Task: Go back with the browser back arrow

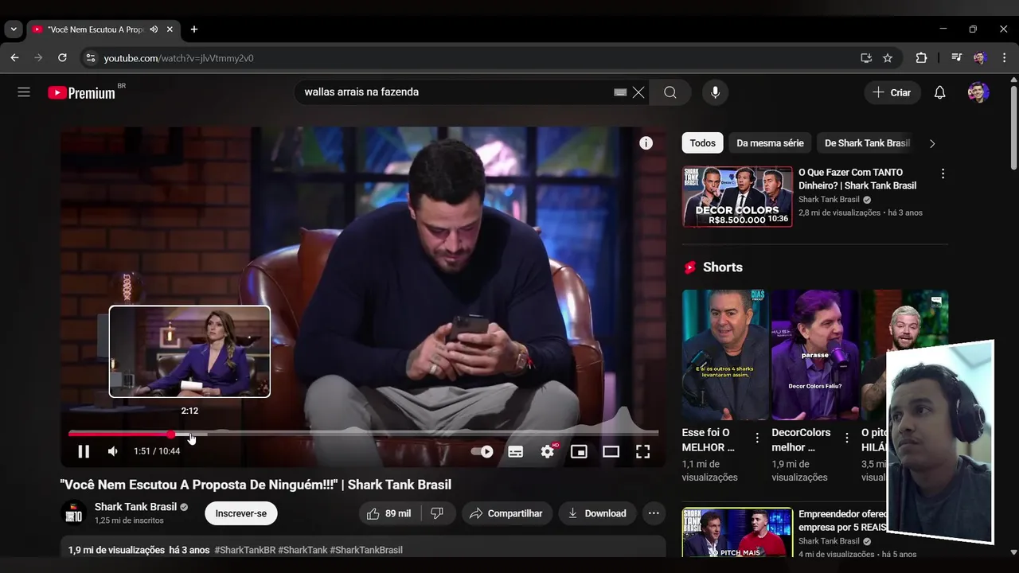Action: (14, 58)
